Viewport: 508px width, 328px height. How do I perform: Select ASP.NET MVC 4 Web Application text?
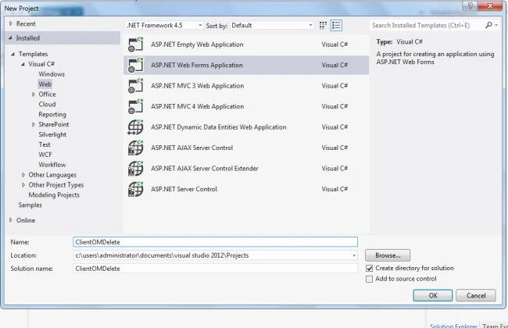pyautogui.click(x=197, y=106)
